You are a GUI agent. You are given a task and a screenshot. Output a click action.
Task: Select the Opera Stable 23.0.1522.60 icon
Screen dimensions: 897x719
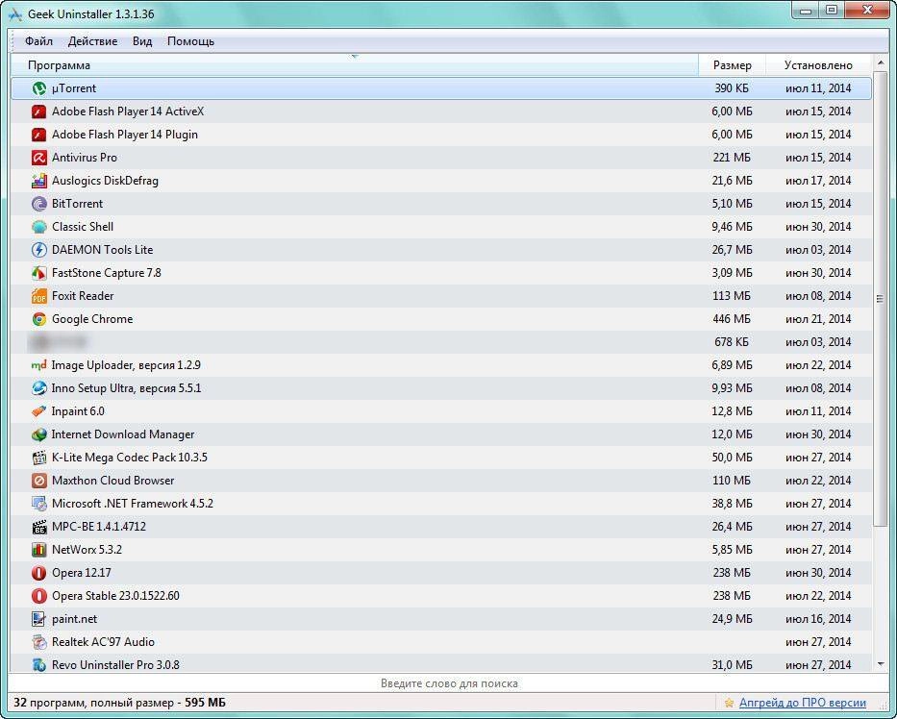coord(38,596)
